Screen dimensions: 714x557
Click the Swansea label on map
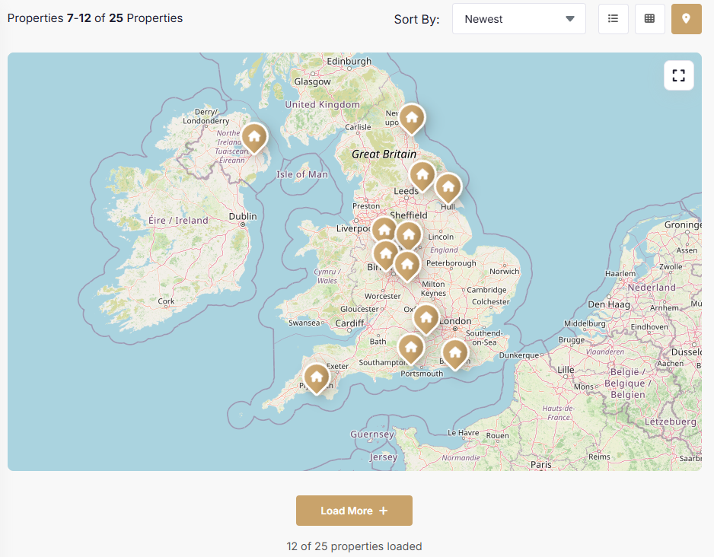(x=304, y=323)
